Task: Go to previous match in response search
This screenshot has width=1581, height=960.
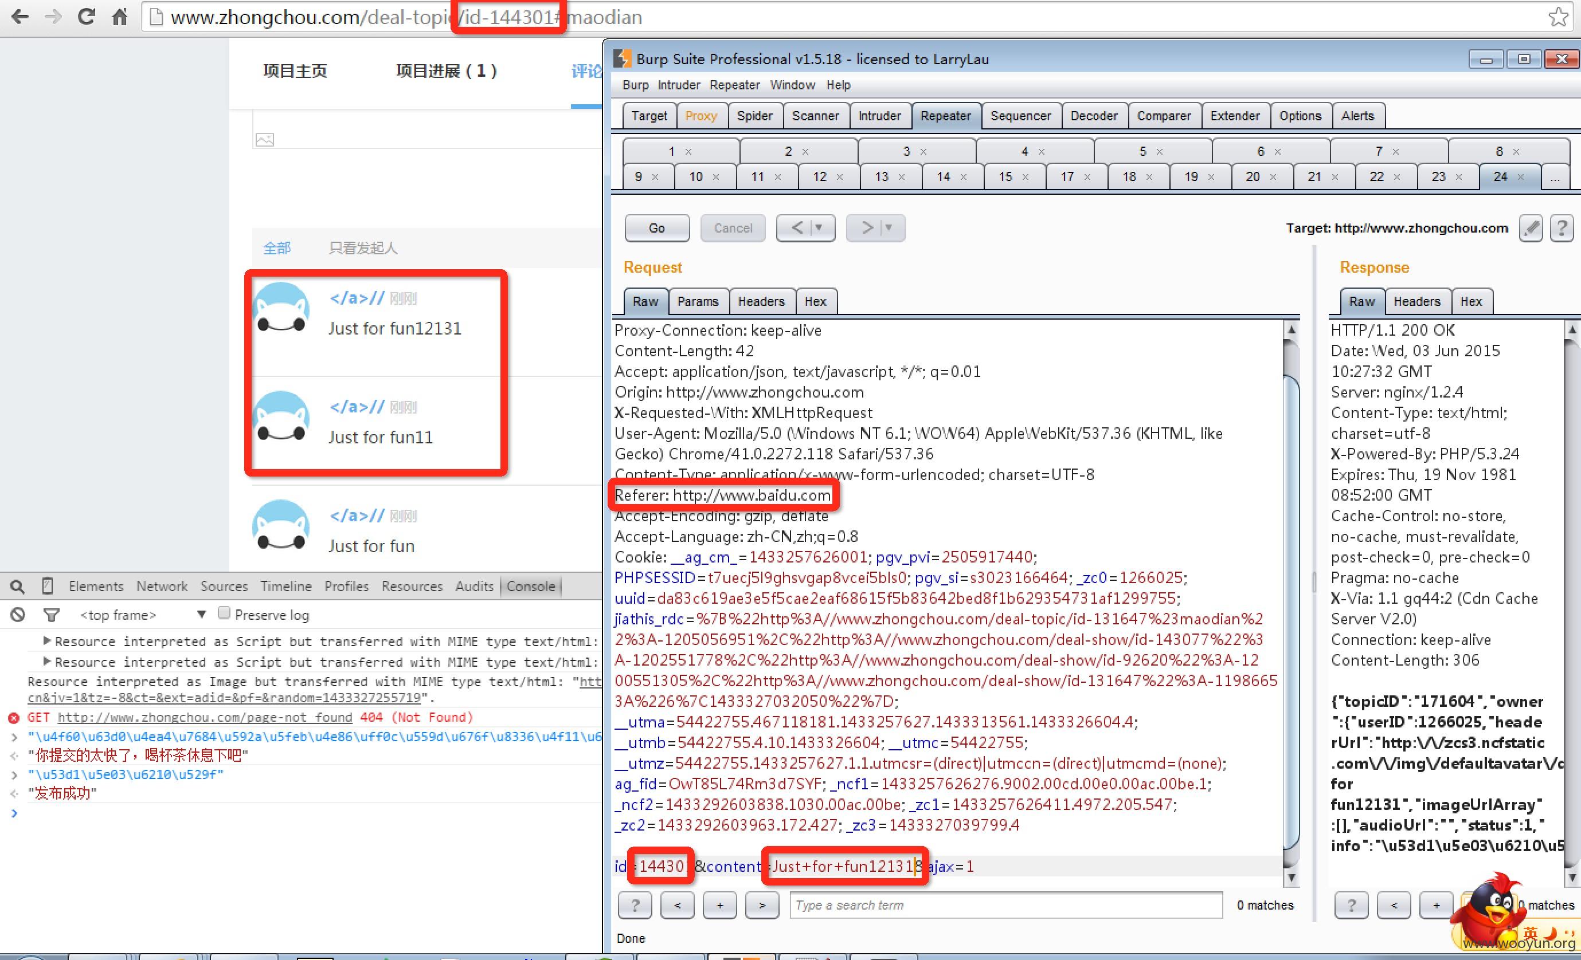Action: (1394, 905)
